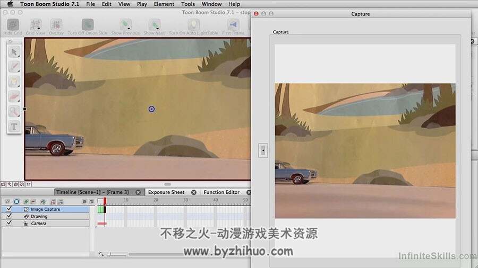Open the Help menu

coord(234,4)
